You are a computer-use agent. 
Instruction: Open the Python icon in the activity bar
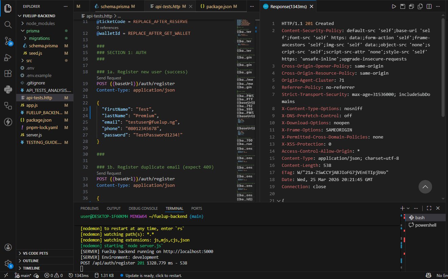[x=7, y=90]
